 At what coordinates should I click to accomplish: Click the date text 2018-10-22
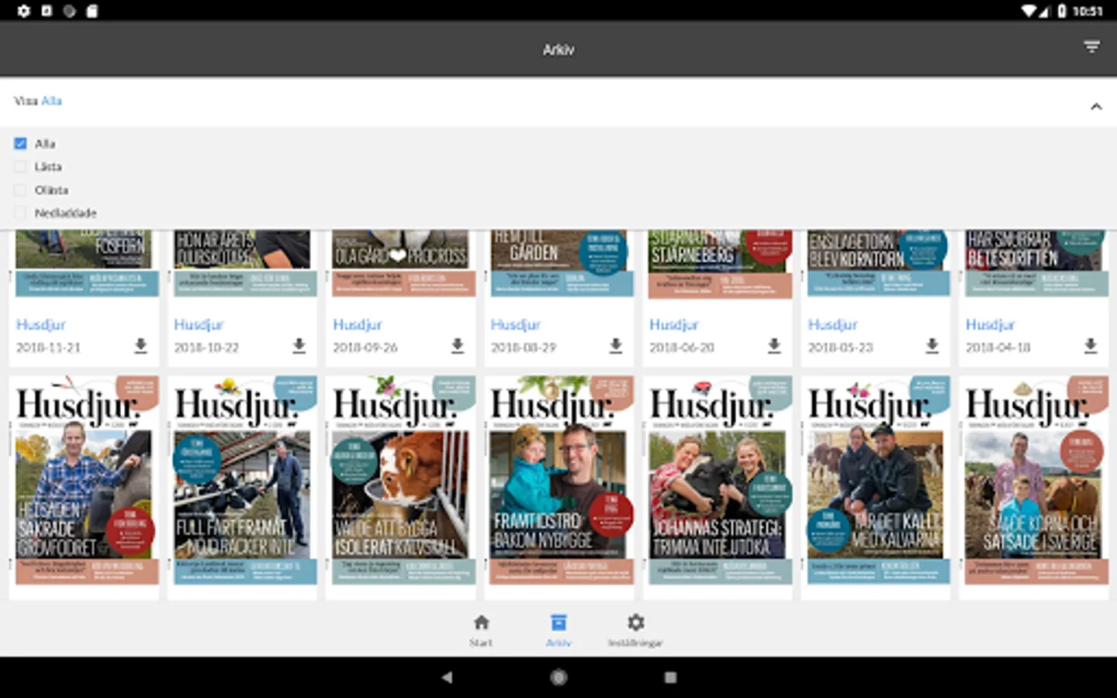click(x=206, y=347)
